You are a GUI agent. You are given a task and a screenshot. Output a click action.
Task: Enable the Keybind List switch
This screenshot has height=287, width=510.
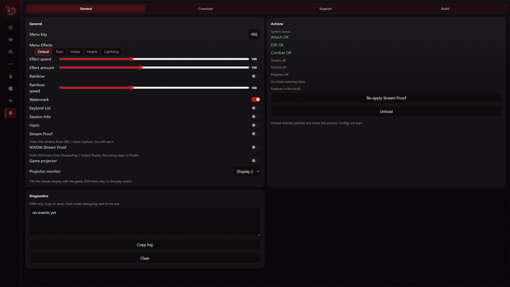pyautogui.click(x=256, y=108)
